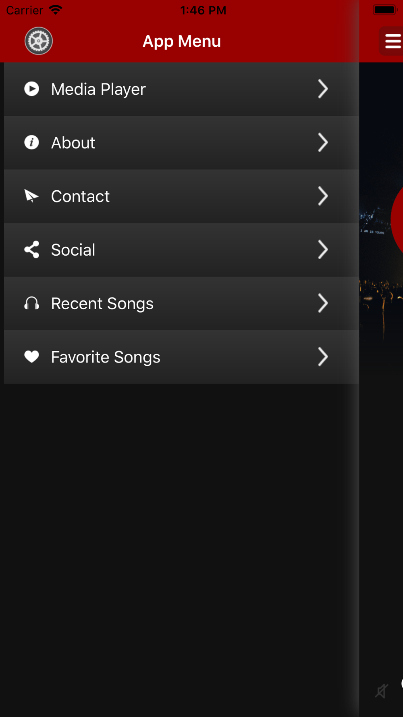Click the Social share icon
This screenshot has height=717, width=403.
pos(31,250)
